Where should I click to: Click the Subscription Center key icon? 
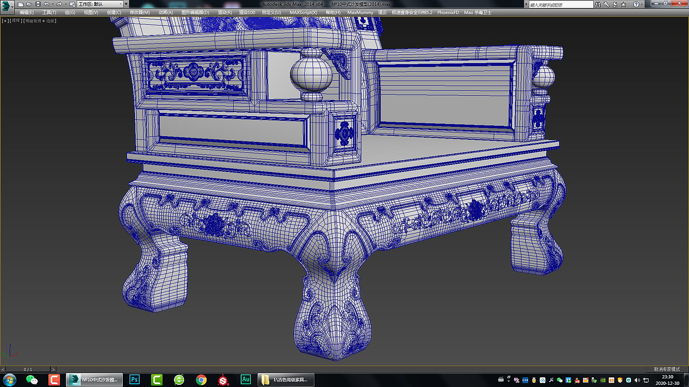(x=606, y=4)
